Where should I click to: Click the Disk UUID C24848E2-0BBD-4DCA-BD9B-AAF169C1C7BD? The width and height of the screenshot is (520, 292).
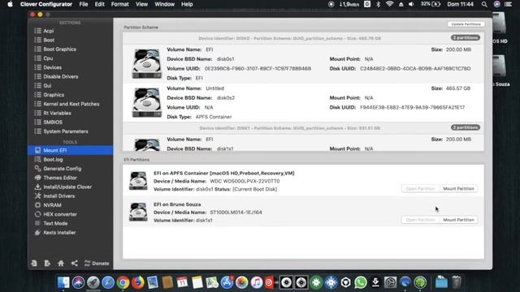415,68
